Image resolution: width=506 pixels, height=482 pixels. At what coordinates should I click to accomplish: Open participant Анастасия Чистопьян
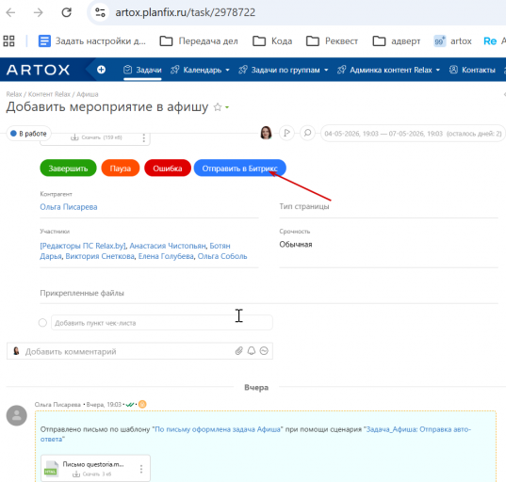[x=168, y=246]
